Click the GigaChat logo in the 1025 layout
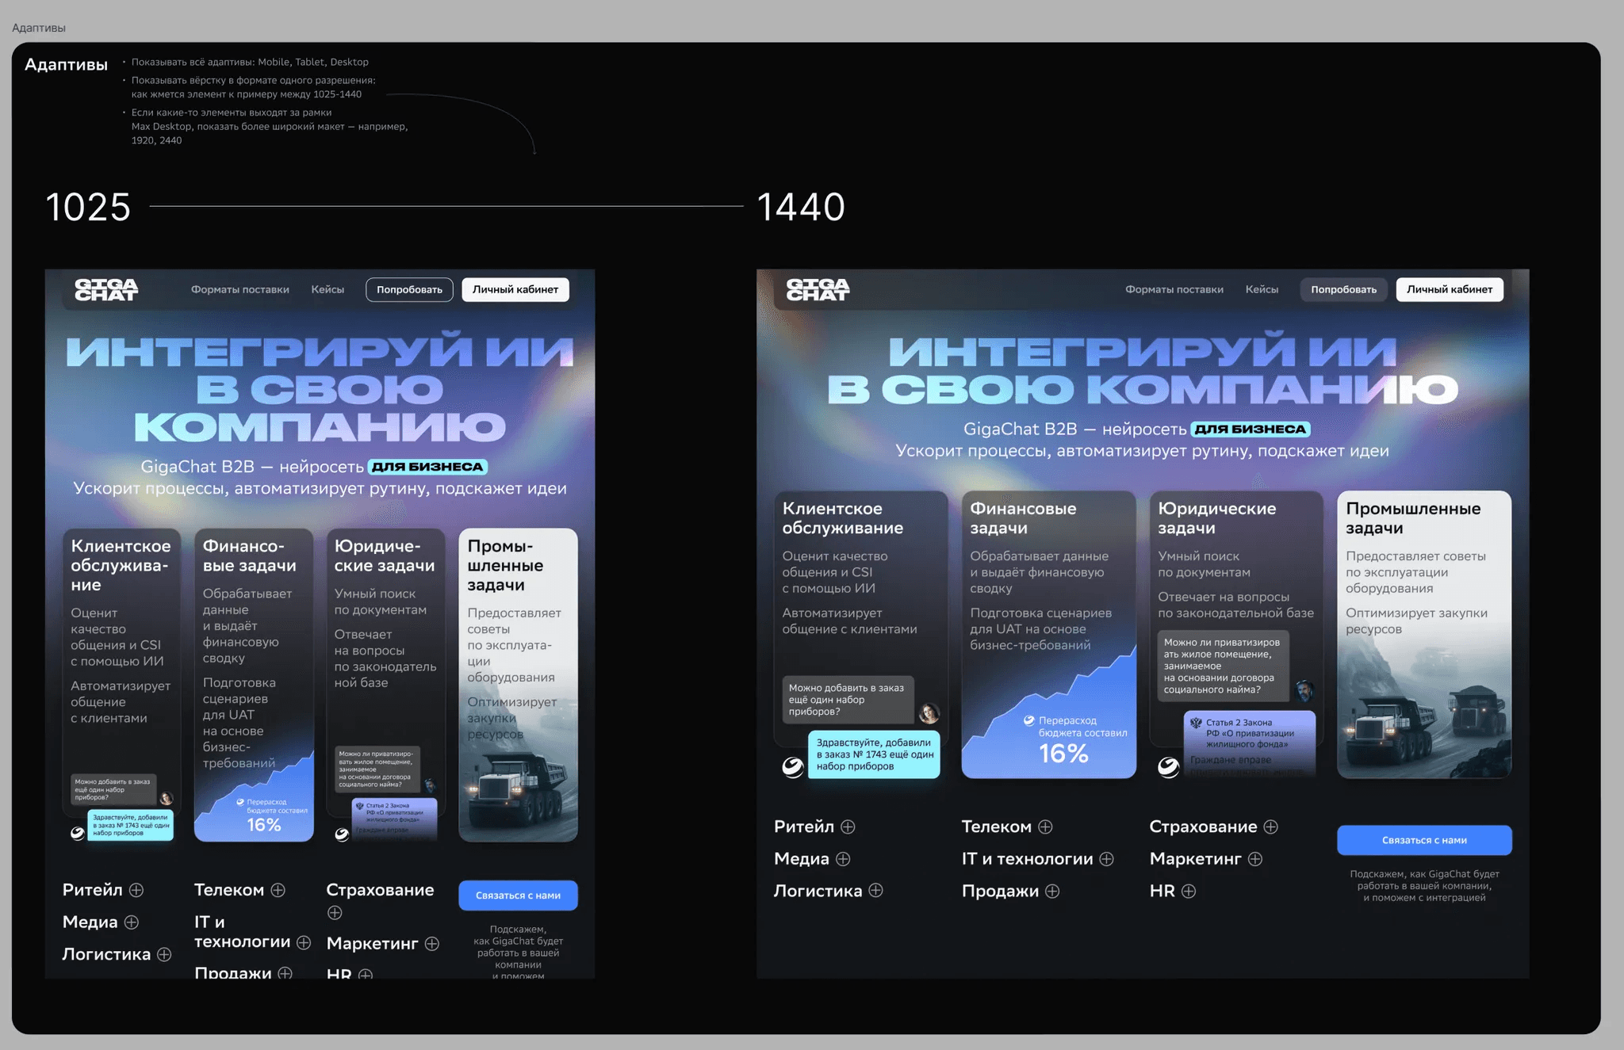The image size is (1624, 1050). coord(106,289)
